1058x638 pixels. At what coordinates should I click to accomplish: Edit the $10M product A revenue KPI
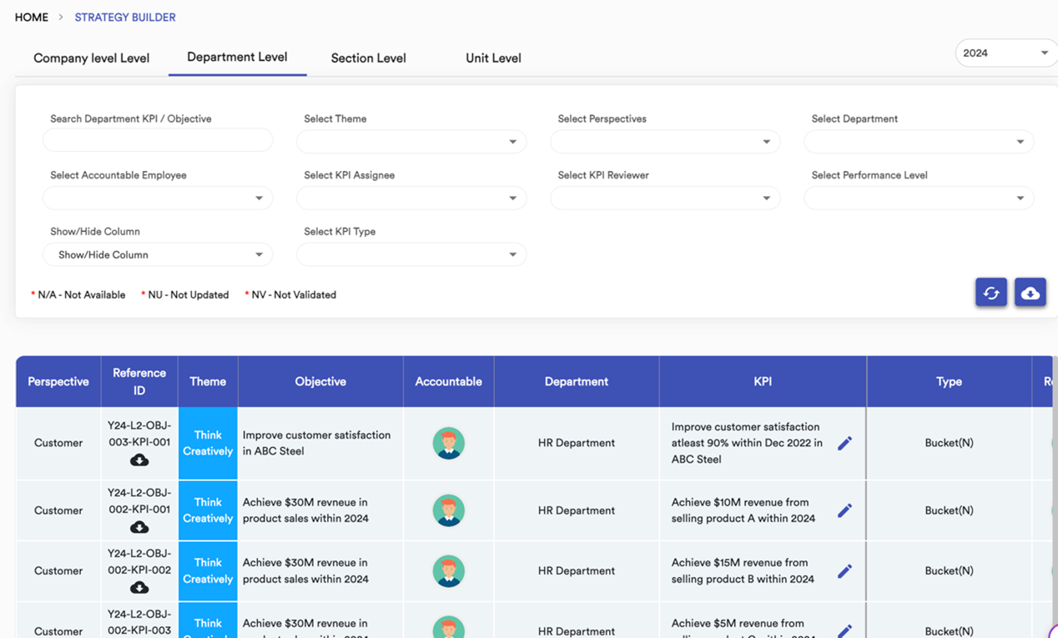coord(844,510)
